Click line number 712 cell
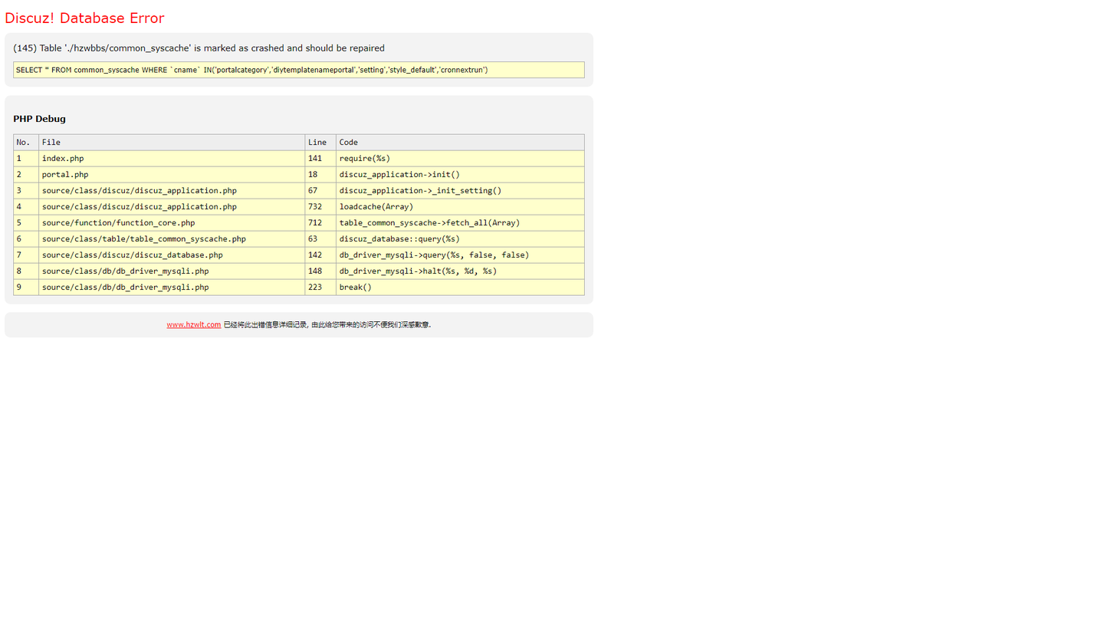The image size is (1104, 621). (320, 223)
